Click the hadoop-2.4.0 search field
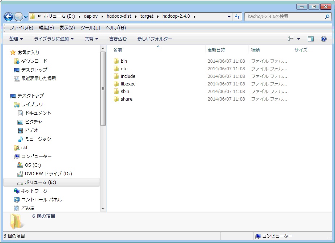 coord(284,17)
